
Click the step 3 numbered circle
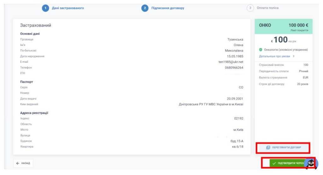(250, 8)
